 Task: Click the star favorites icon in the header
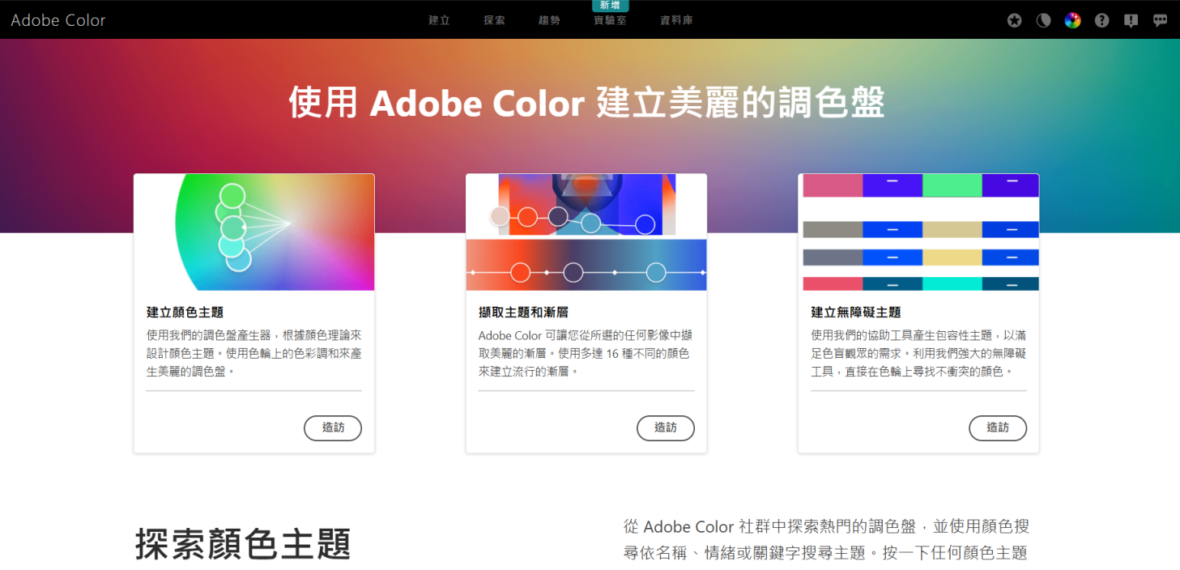[1014, 20]
